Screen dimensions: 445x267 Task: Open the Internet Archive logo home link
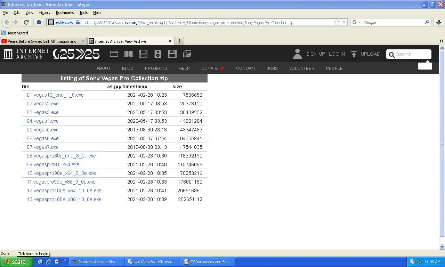tap(26, 54)
